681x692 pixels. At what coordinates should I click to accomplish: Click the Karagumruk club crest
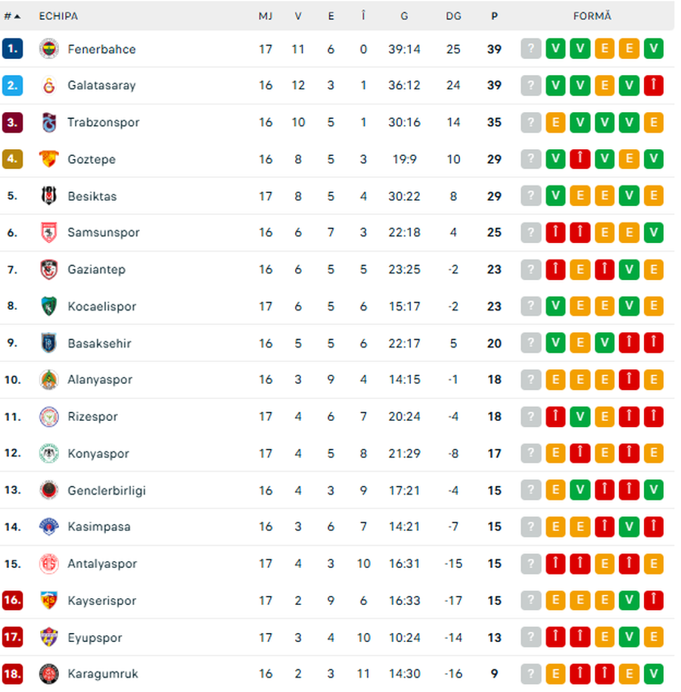[48, 674]
